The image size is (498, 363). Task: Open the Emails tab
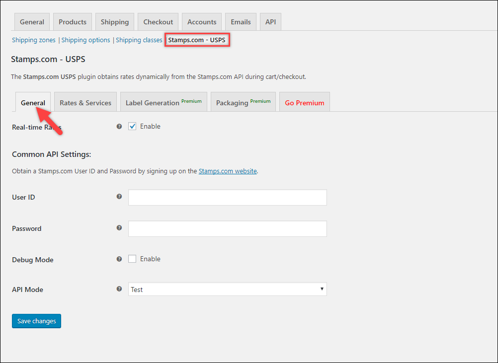click(241, 22)
